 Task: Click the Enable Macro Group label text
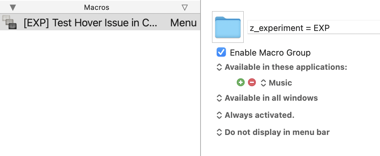coord(270,53)
